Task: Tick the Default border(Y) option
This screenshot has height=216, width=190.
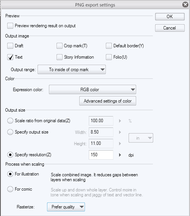Action: (109, 46)
